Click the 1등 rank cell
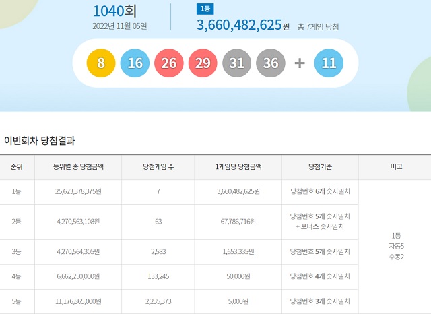The height and width of the screenshot is (314, 431). coord(16,191)
